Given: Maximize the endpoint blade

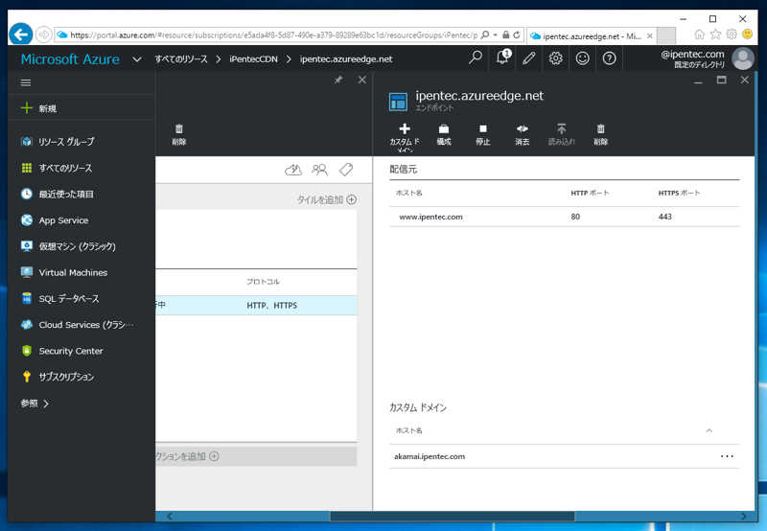Looking at the screenshot, I should (x=721, y=80).
